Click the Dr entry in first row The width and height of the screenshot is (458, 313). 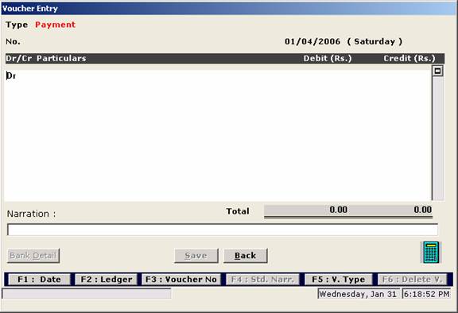click(11, 75)
